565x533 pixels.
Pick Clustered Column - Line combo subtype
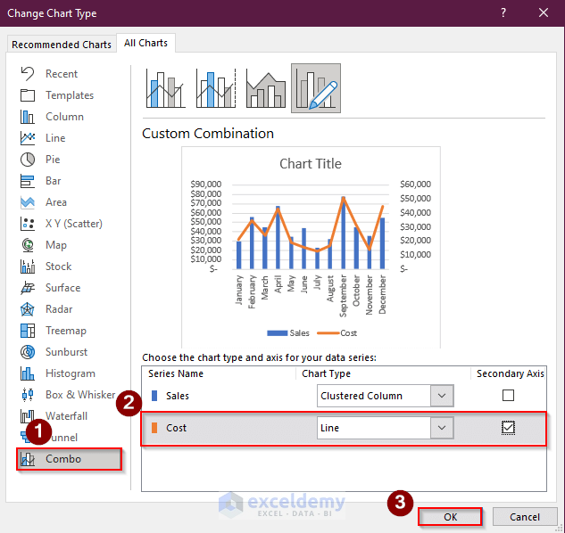click(166, 88)
